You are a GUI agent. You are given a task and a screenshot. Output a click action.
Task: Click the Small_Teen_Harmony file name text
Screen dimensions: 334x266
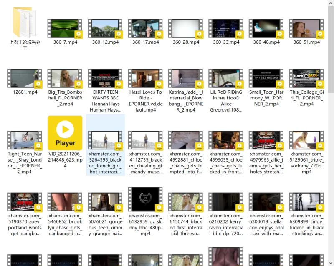coord(266,98)
